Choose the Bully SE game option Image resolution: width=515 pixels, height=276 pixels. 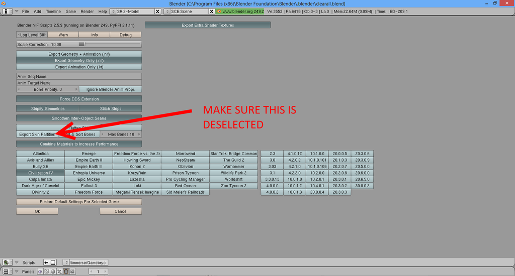(x=40, y=167)
